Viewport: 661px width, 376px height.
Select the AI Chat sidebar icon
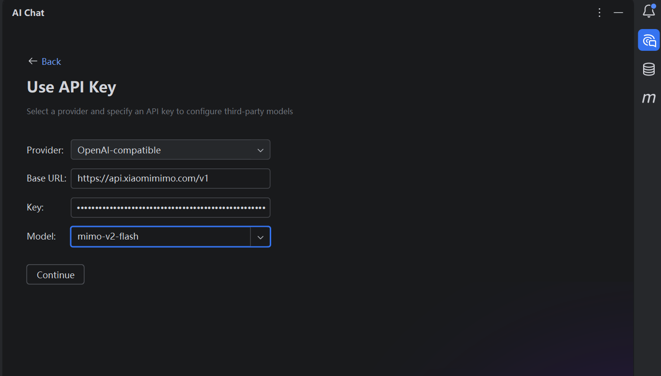[649, 40]
